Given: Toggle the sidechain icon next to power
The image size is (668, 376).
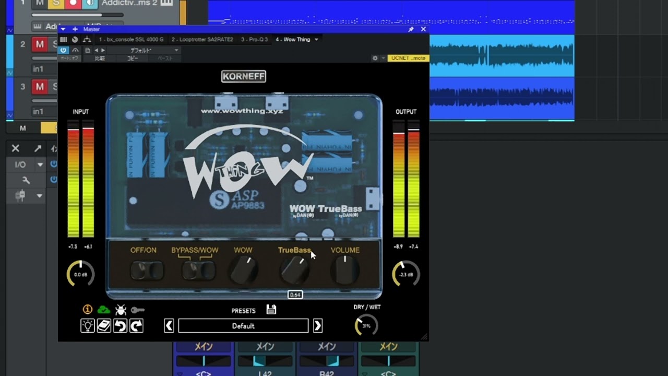Looking at the screenshot, I should coord(75,50).
